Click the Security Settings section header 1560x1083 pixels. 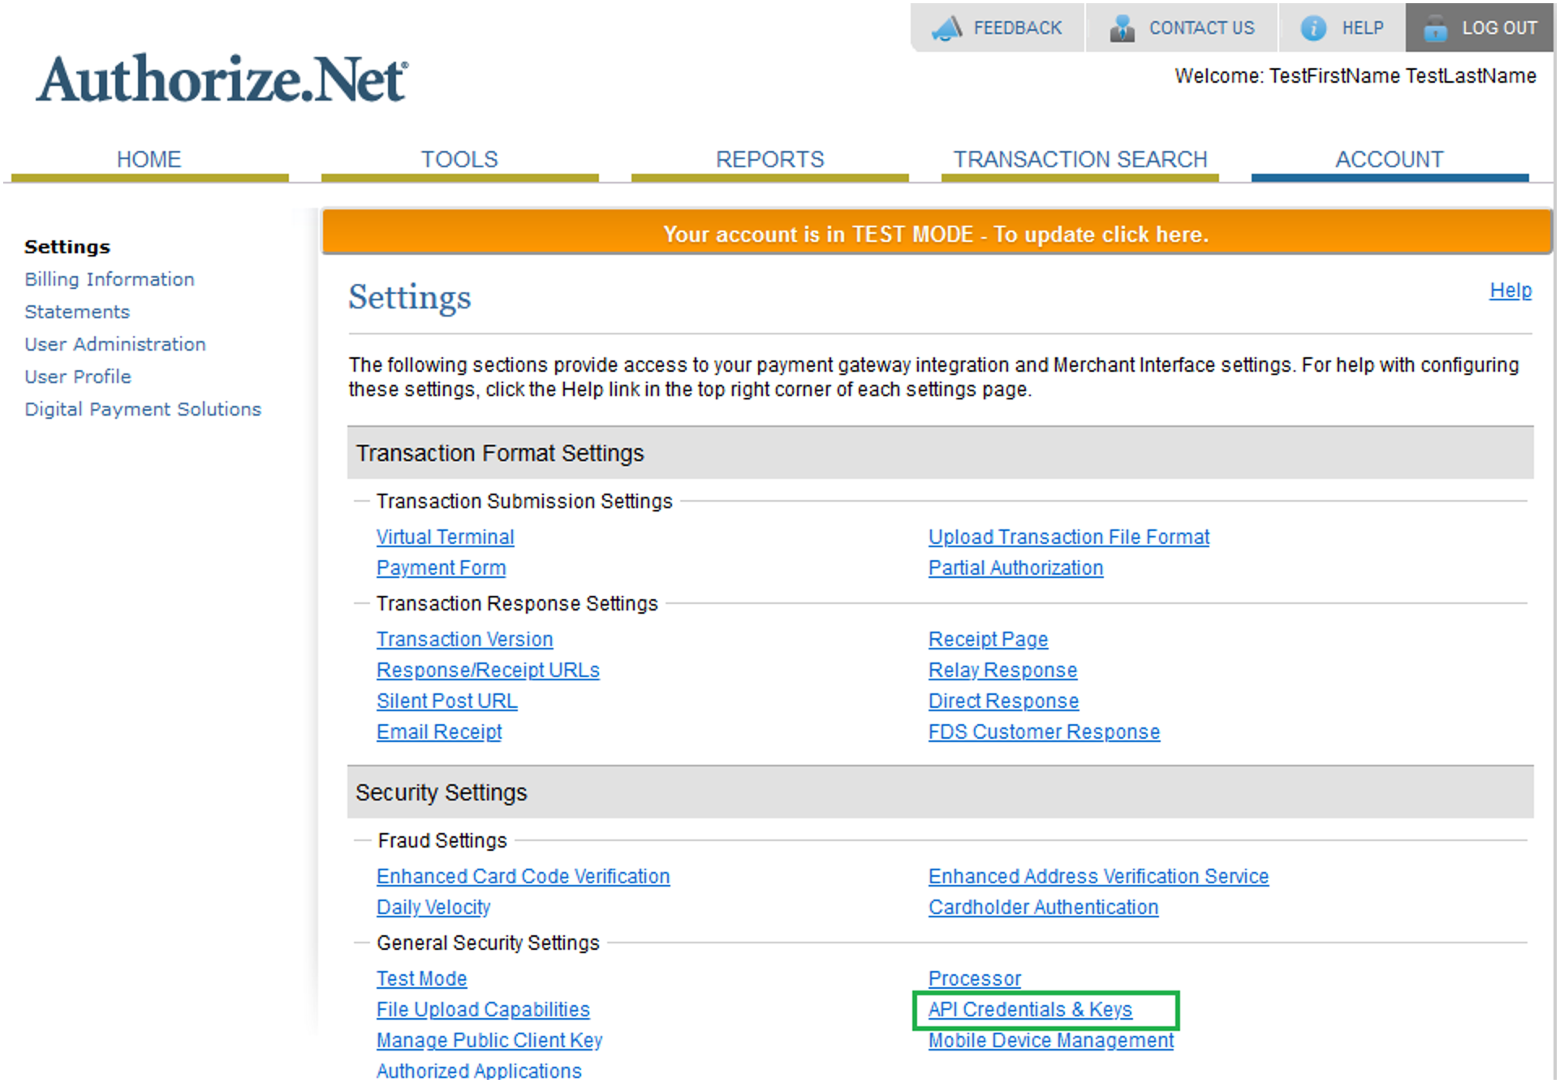940,792
